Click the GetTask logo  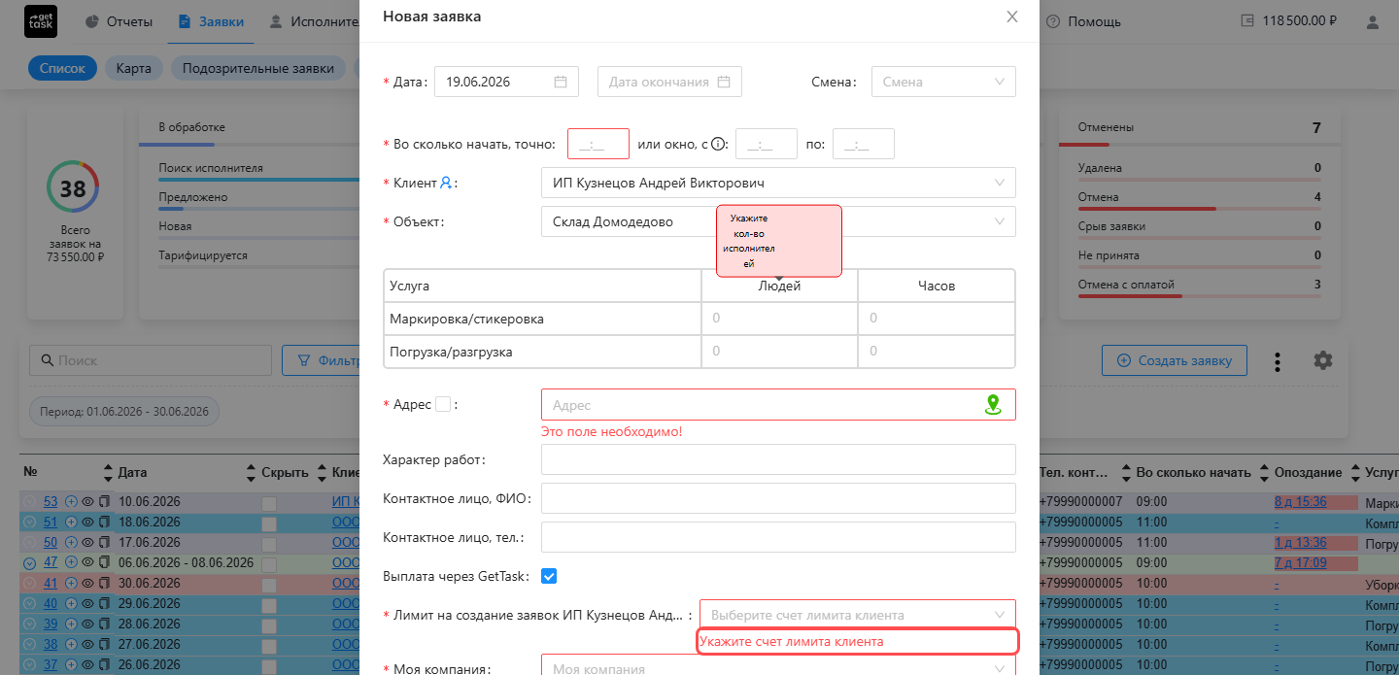[x=41, y=21]
